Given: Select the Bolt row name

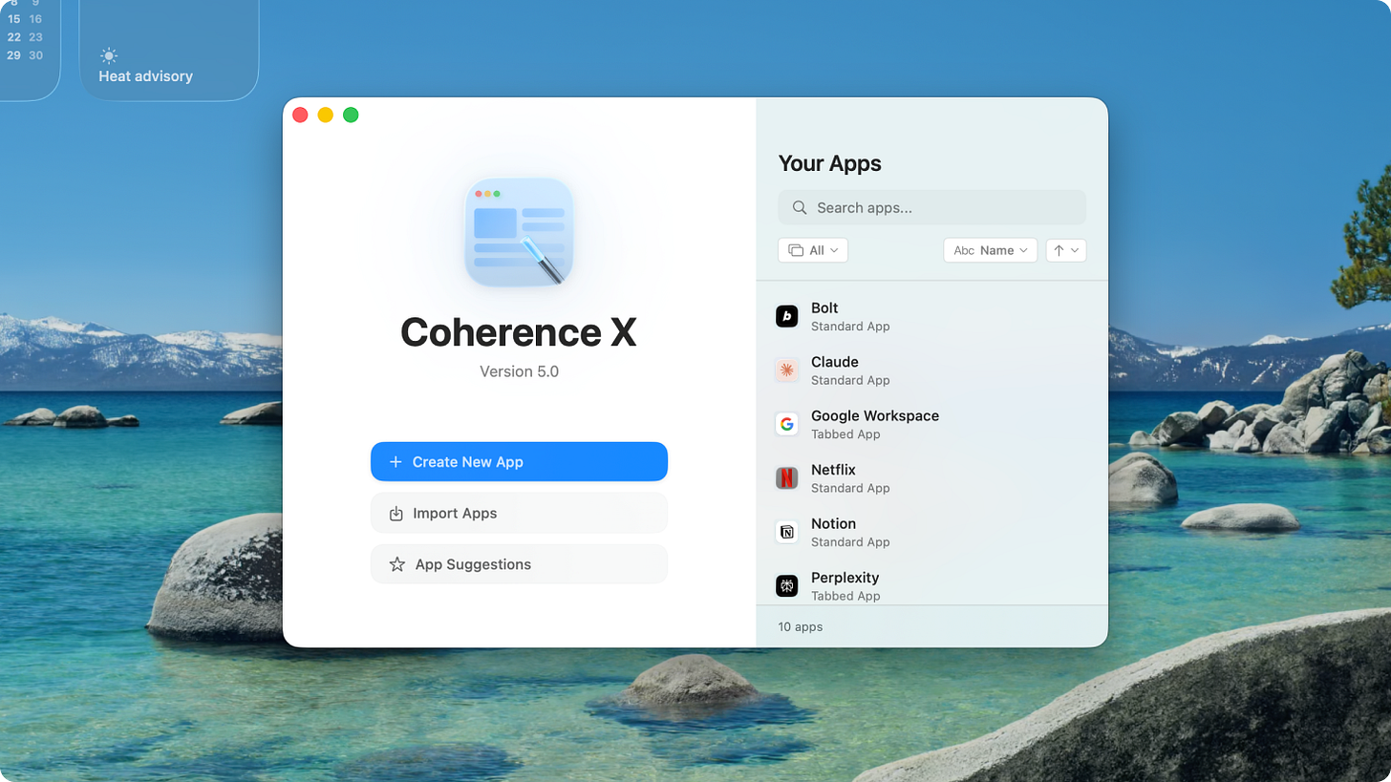Looking at the screenshot, I should click(824, 308).
